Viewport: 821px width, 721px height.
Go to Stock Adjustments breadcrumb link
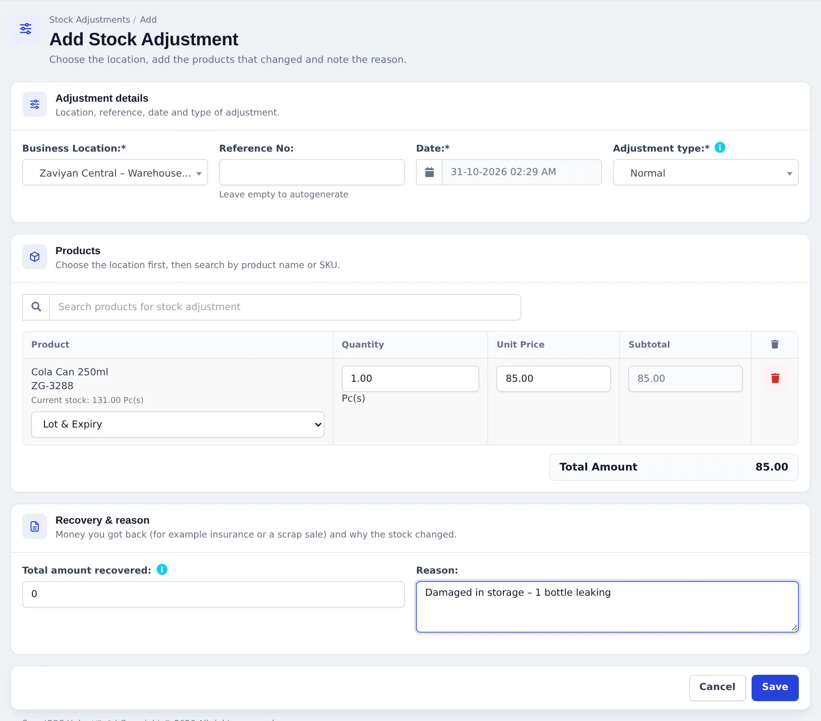90,20
